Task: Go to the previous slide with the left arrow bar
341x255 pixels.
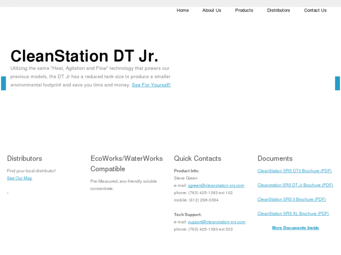Action: (x=3, y=83)
